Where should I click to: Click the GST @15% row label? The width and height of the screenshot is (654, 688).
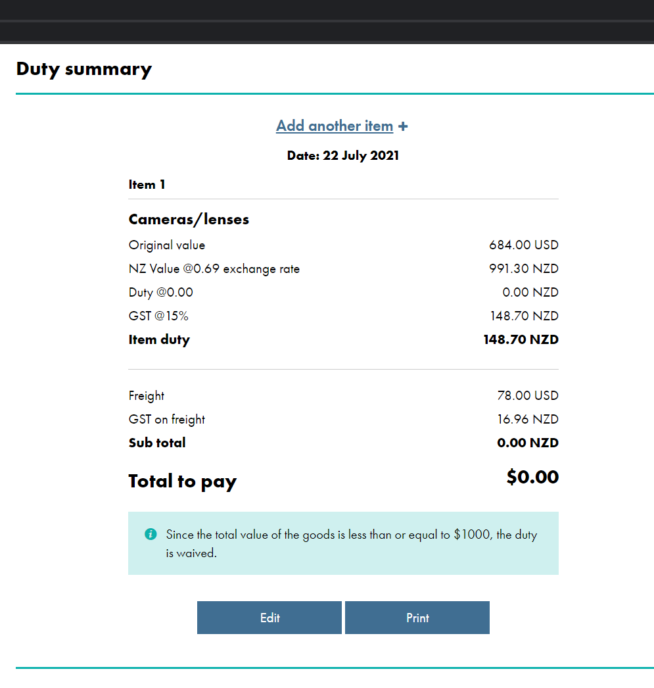tap(158, 316)
